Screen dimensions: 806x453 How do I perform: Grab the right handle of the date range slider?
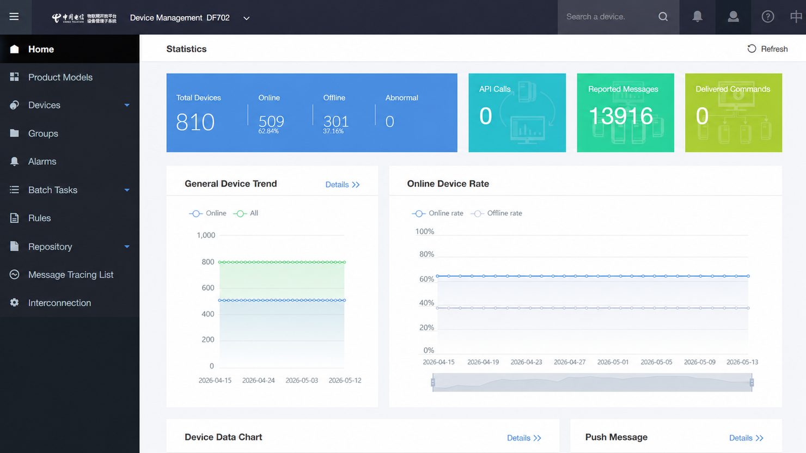pos(752,382)
